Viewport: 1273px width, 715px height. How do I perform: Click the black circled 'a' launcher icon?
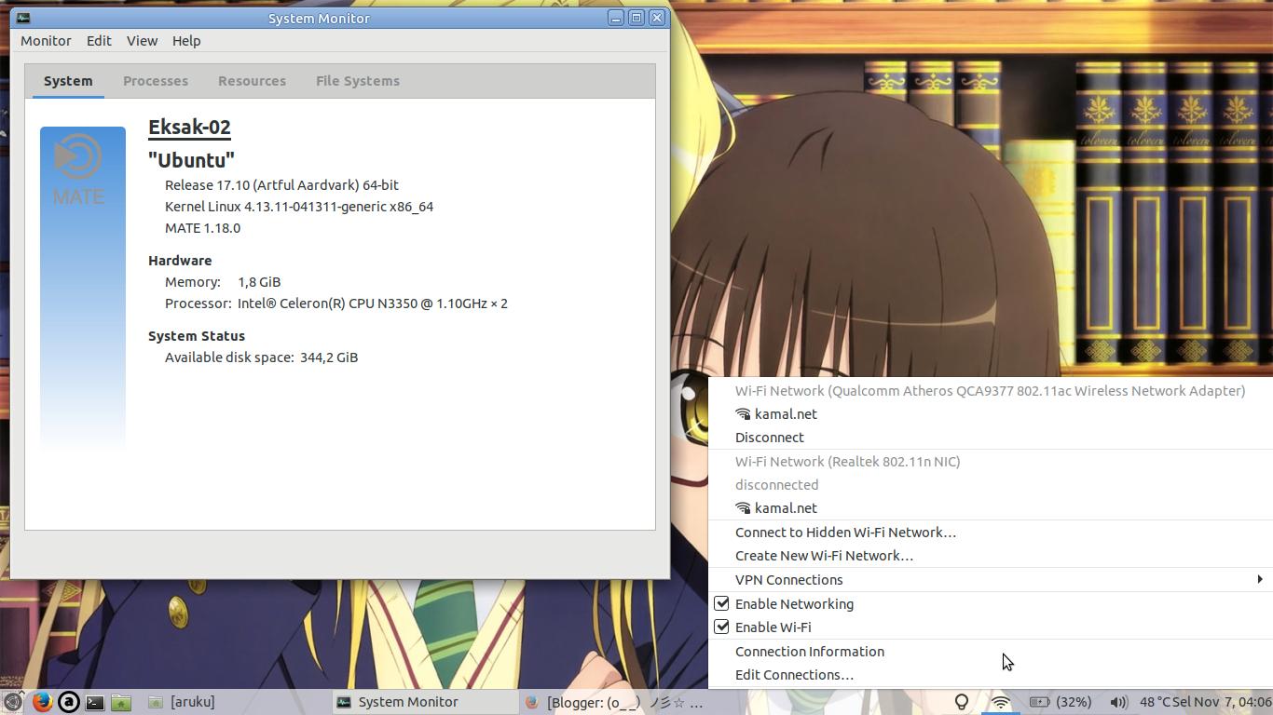click(x=68, y=702)
